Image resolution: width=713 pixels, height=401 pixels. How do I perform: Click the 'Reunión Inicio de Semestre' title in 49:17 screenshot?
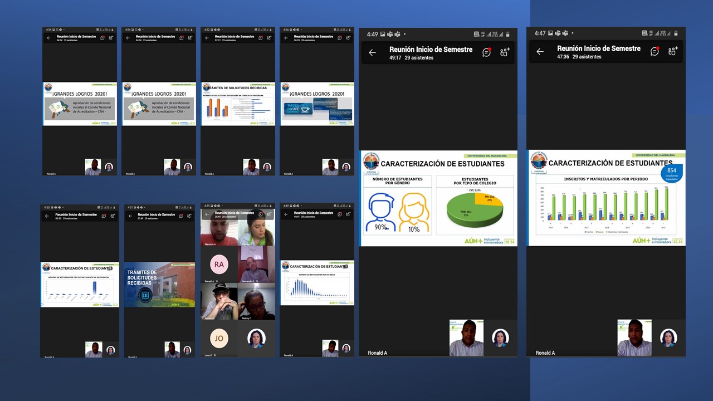click(x=431, y=50)
